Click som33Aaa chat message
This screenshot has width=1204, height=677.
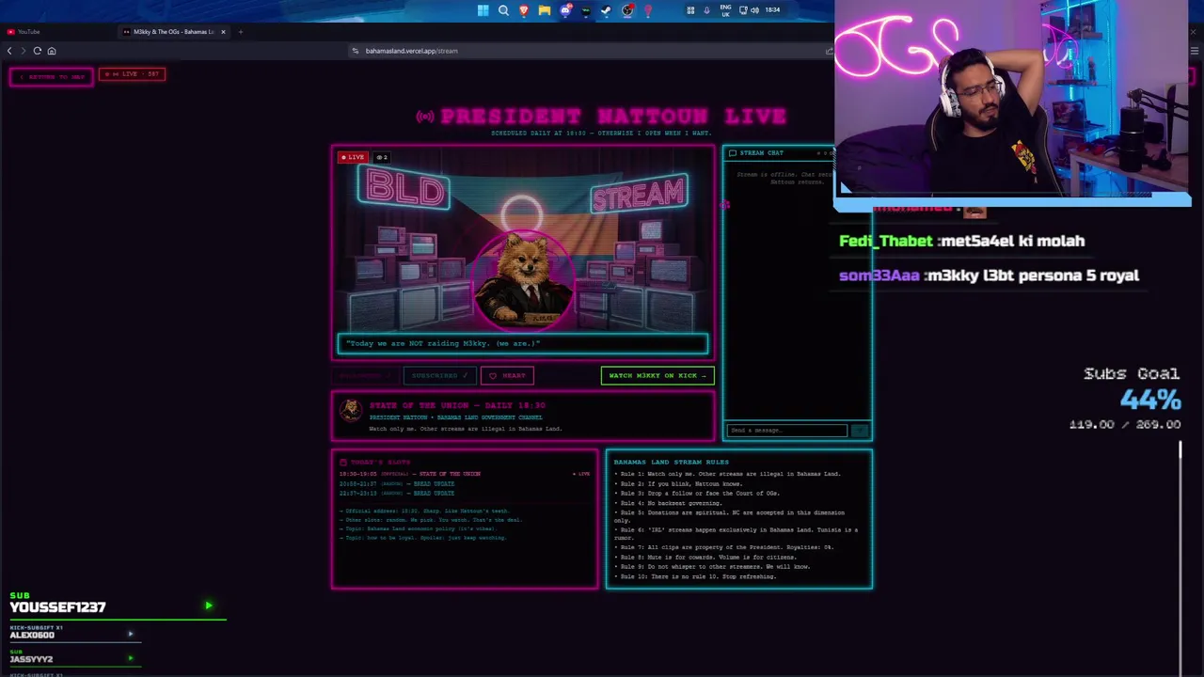coord(989,276)
